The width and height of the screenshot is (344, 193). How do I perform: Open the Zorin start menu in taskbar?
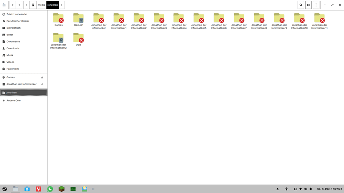pyautogui.click(x=5, y=189)
